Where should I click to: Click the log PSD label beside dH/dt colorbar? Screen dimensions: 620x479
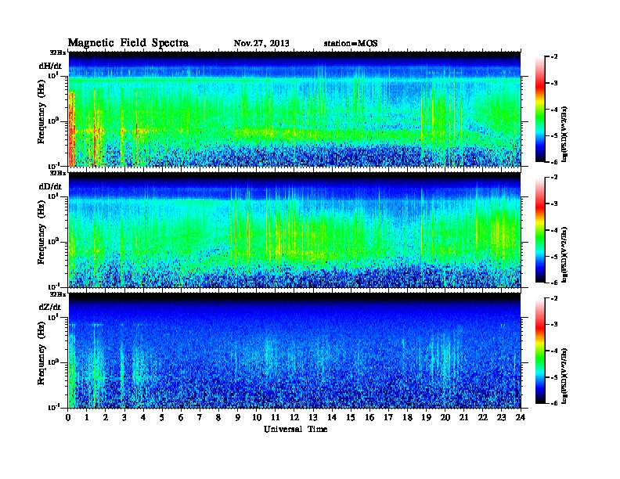[564, 134]
